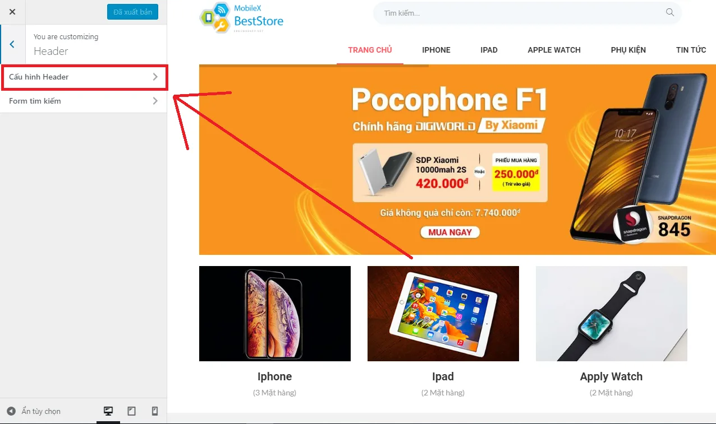The height and width of the screenshot is (424, 716).
Task: Switch to desktop preview icon
Action: [108, 411]
